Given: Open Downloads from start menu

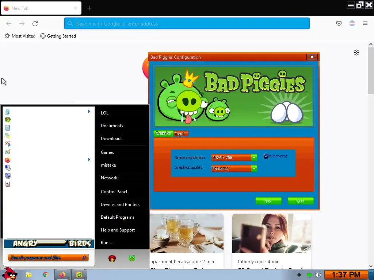Looking at the screenshot, I should [x=111, y=139].
